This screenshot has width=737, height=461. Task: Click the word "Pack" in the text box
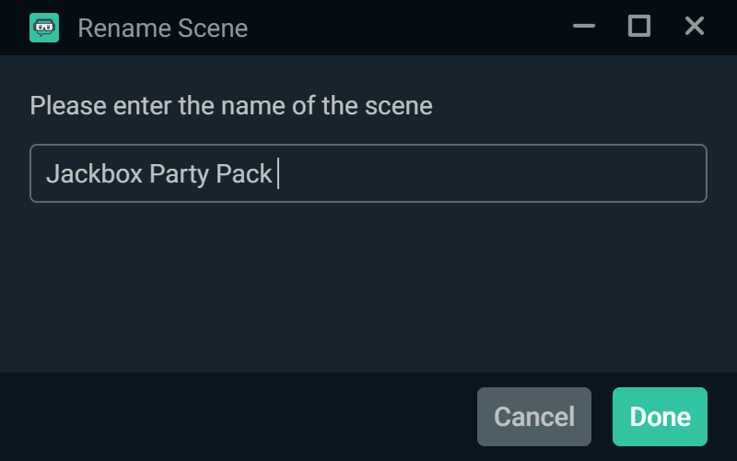[243, 173]
